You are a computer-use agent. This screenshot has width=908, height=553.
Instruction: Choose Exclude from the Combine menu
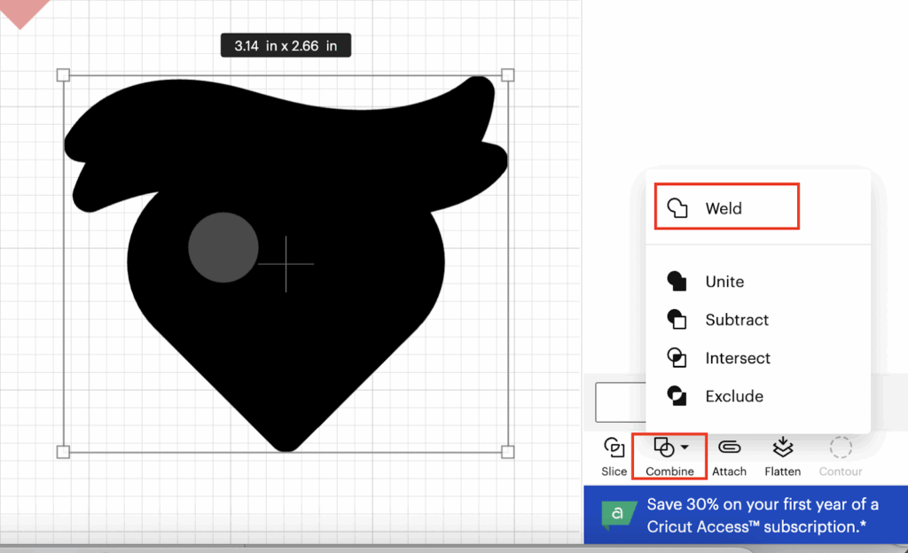coord(733,396)
